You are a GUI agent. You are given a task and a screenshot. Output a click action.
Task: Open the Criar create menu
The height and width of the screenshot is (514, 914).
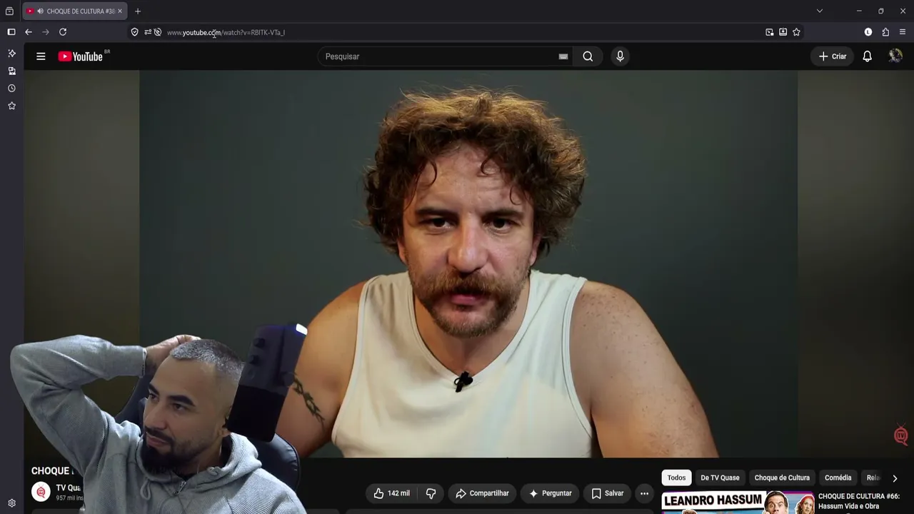(x=832, y=56)
